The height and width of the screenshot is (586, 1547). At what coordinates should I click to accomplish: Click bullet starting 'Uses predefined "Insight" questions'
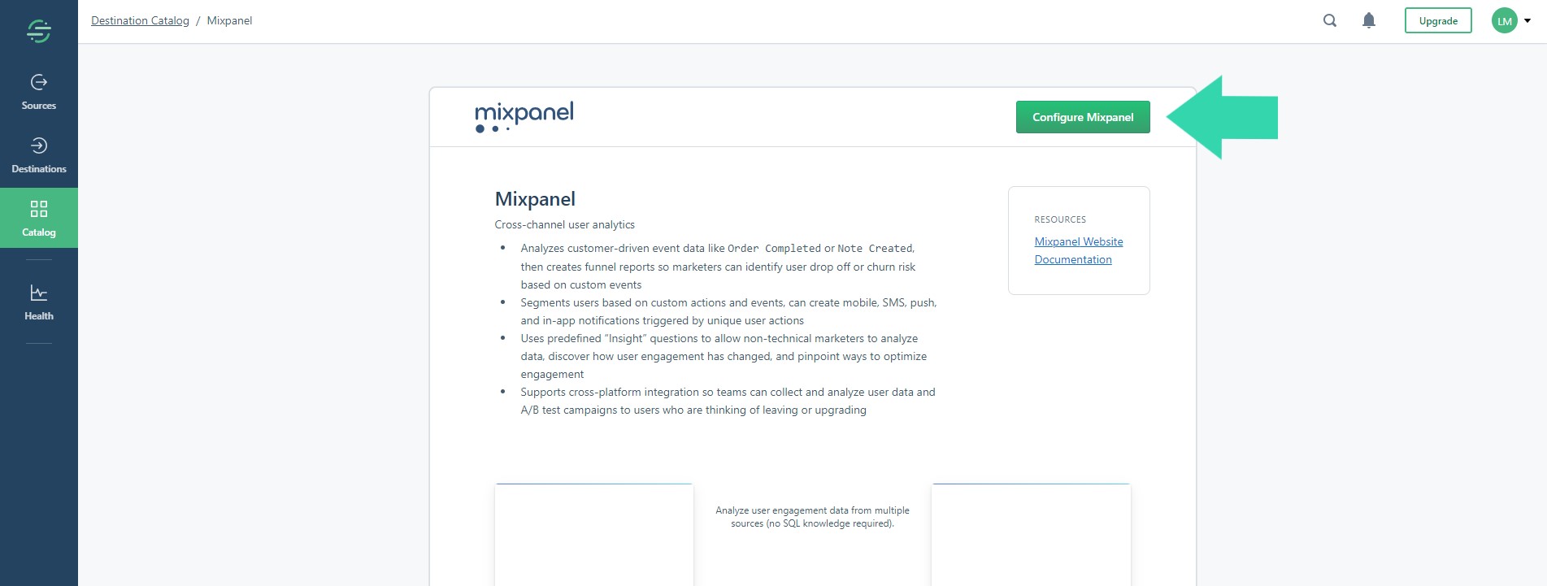(x=724, y=356)
